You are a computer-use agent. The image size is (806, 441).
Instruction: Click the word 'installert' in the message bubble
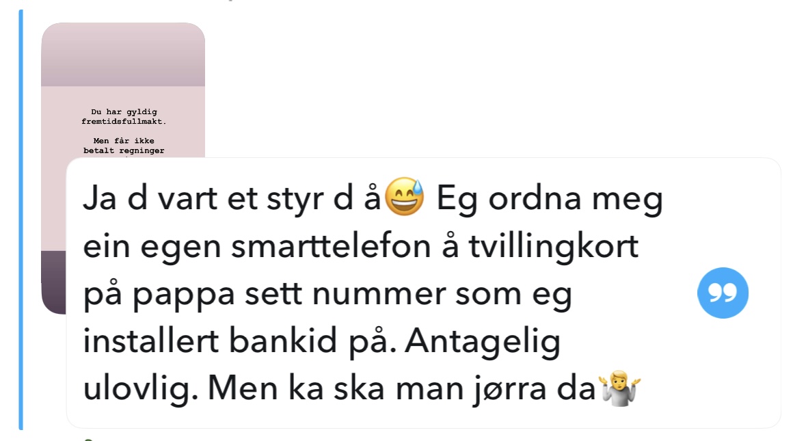150,340
